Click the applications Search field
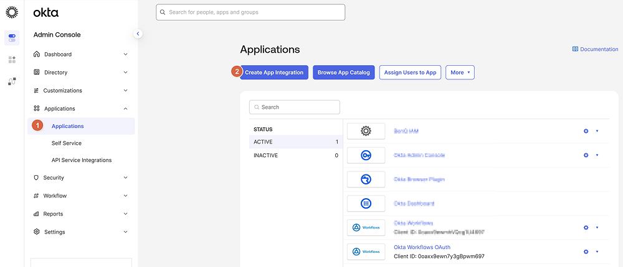This screenshot has width=623, height=267. 295,107
